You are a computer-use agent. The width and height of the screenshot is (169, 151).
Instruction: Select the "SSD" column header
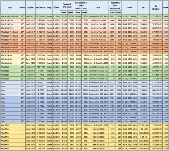click(144, 7)
